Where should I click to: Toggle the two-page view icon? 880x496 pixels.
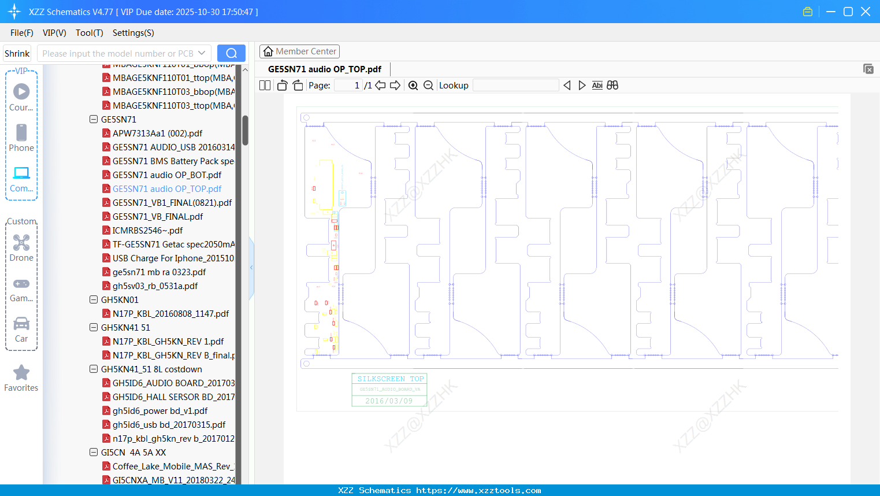pyautogui.click(x=265, y=85)
